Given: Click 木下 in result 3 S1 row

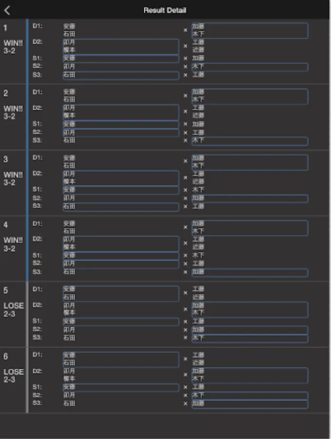Looking at the screenshot, I should 198,190.
